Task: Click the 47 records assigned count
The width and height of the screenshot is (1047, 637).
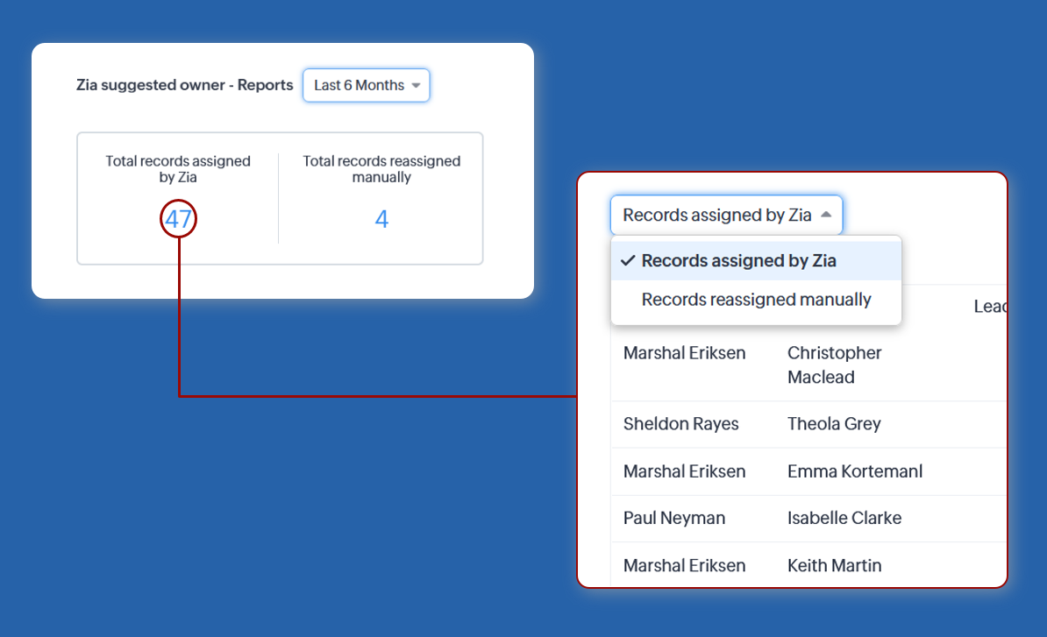Action: click(x=179, y=219)
